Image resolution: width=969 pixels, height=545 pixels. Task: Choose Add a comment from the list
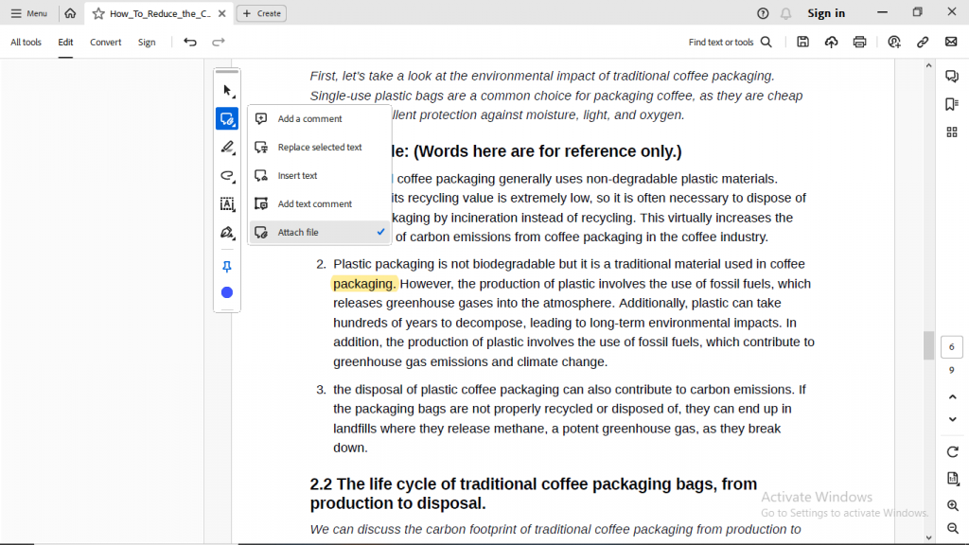pyautogui.click(x=309, y=119)
